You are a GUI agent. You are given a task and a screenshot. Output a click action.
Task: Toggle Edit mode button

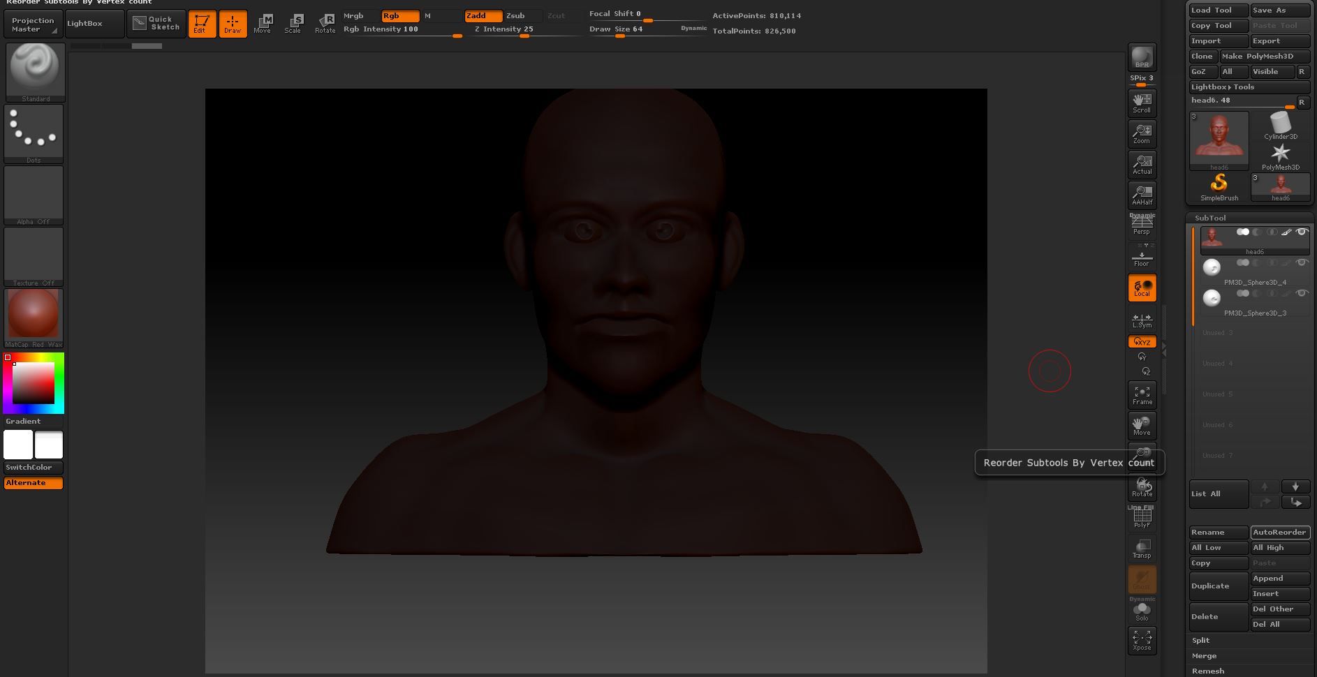click(202, 24)
